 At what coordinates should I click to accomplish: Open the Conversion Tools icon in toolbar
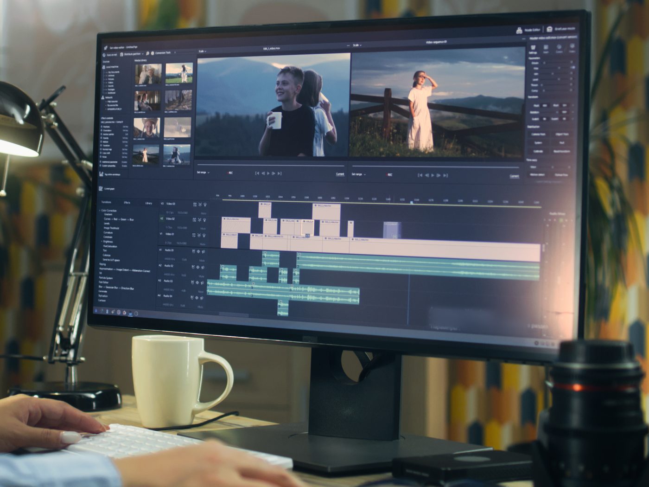(x=153, y=53)
